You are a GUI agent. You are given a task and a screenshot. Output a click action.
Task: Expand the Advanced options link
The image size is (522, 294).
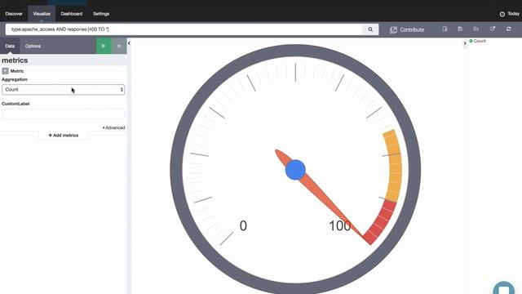113,127
